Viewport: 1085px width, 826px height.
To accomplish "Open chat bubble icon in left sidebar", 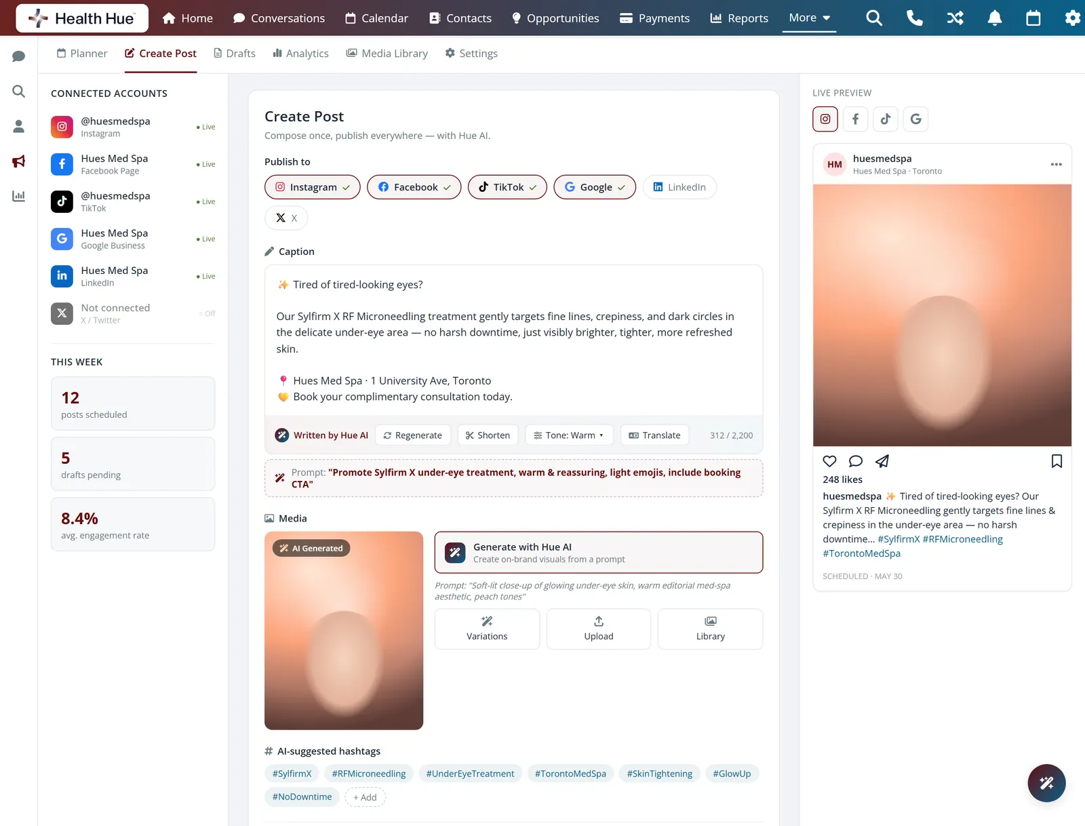I will point(19,56).
